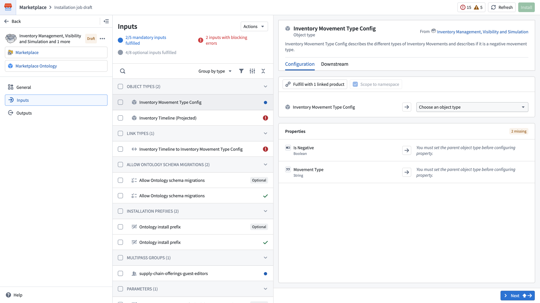Click Fulfill with 1 linked product
This screenshot has width=540, height=303.
click(x=315, y=84)
